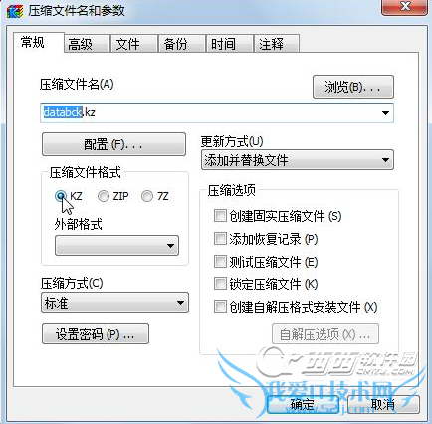Tick the 测试压缩文件 checkbox

click(x=220, y=262)
